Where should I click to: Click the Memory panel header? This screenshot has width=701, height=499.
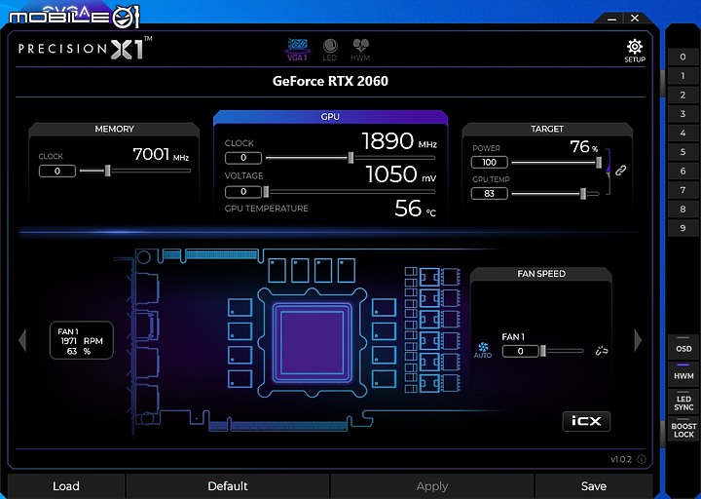(114, 129)
